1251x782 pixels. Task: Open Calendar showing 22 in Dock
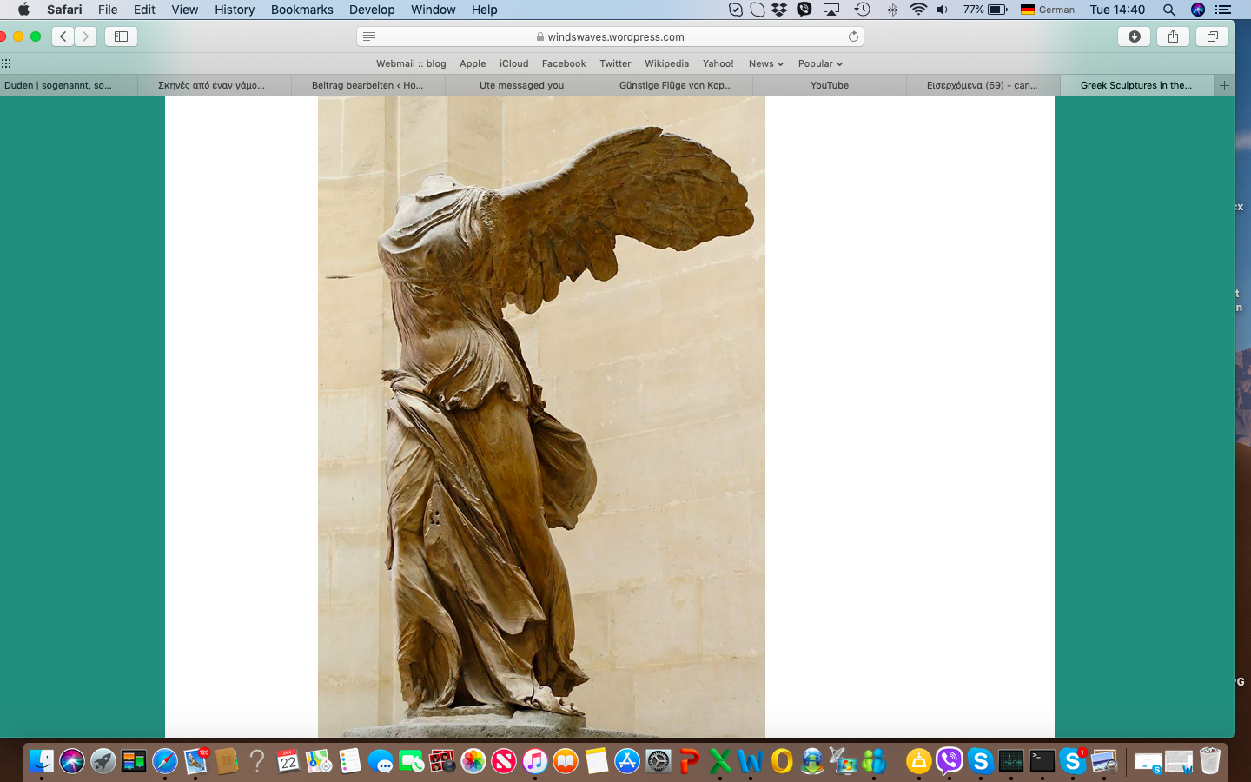point(288,762)
